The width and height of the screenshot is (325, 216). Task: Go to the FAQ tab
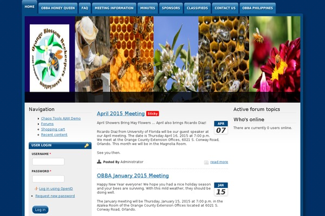[84, 8]
